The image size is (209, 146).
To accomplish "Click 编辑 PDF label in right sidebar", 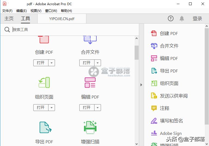I will pyautogui.click(x=169, y=58).
